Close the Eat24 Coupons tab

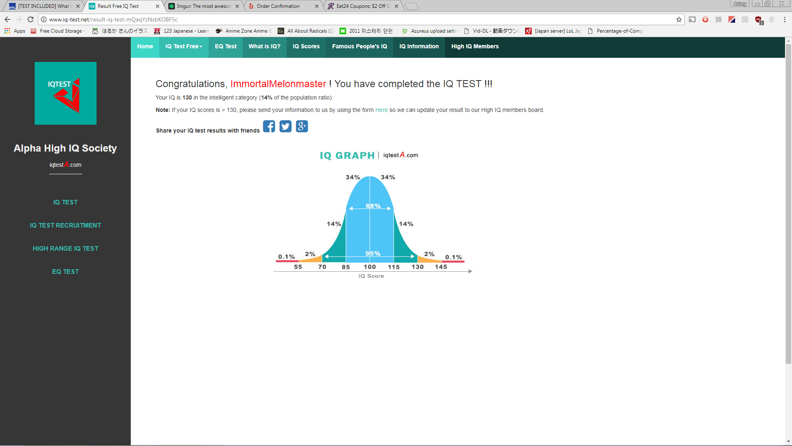point(396,6)
